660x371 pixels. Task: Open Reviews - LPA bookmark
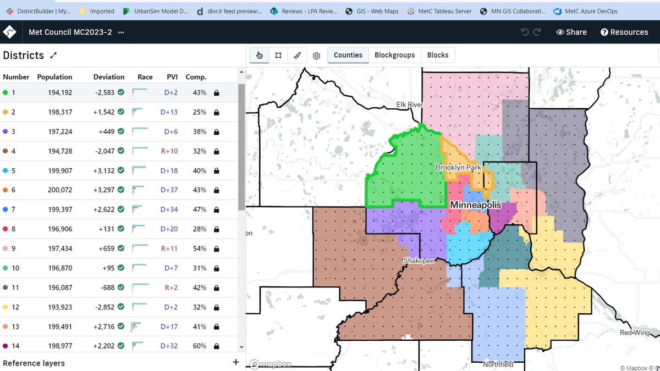304,11
